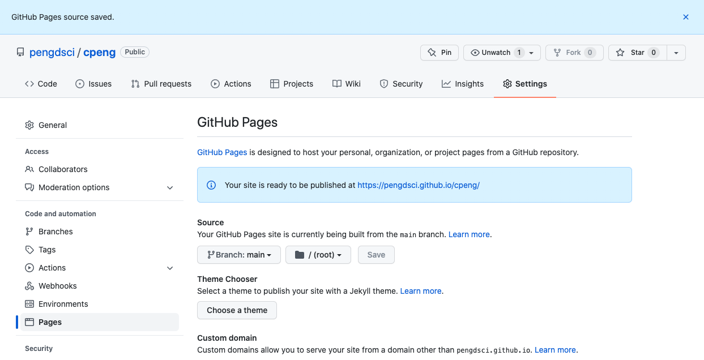Click the 'Code and automation' sidebar heading
Image resolution: width=704 pixels, height=360 pixels.
(61, 214)
